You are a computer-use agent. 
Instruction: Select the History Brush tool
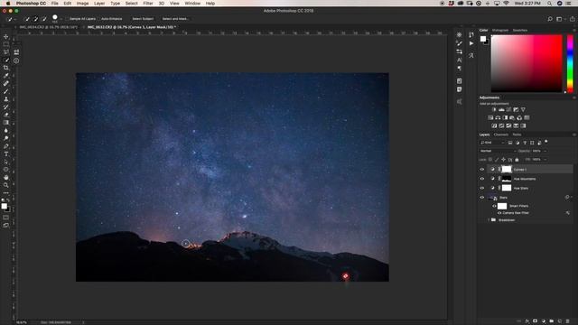coord(6,107)
